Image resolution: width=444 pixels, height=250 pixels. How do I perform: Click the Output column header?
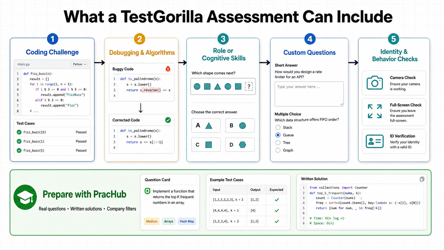click(x=255, y=190)
